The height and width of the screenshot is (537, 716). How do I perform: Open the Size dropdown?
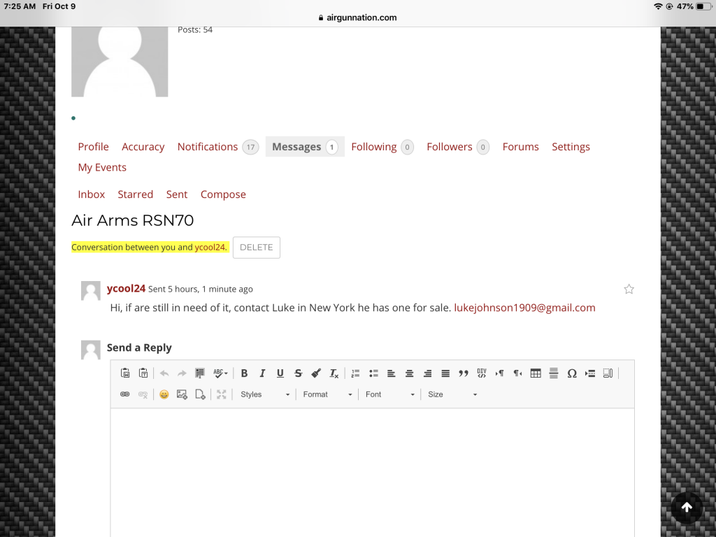pos(452,394)
